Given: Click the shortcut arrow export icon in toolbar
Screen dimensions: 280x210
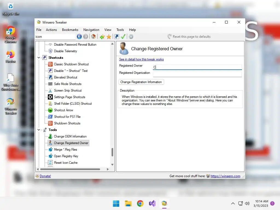Looking at the screenshot, I should (x=117, y=37).
